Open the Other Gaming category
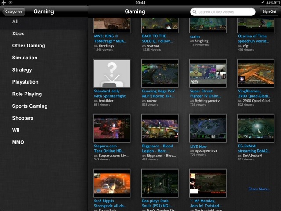The width and height of the screenshot is (281, 211). [44, 46]
